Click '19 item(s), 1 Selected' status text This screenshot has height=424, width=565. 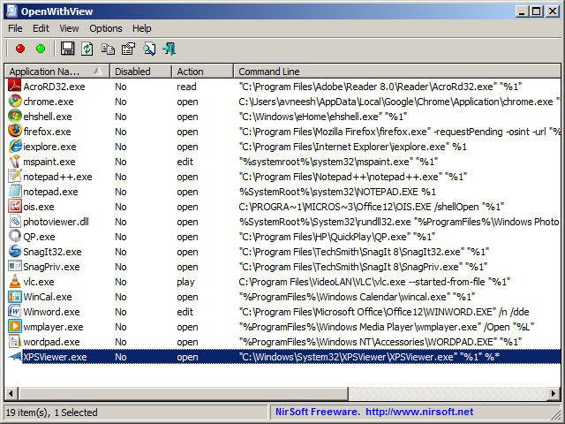[x=51, y=413]
